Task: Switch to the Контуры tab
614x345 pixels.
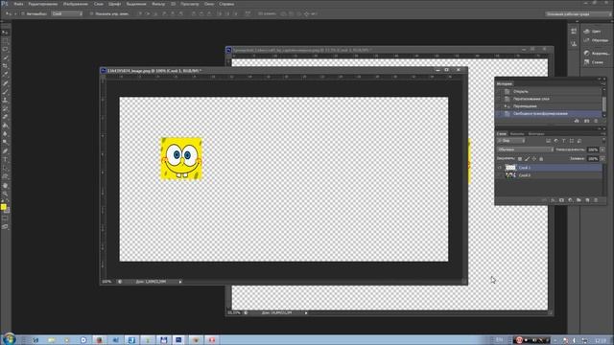Action: pyautogui.click(x=536, y=134)
